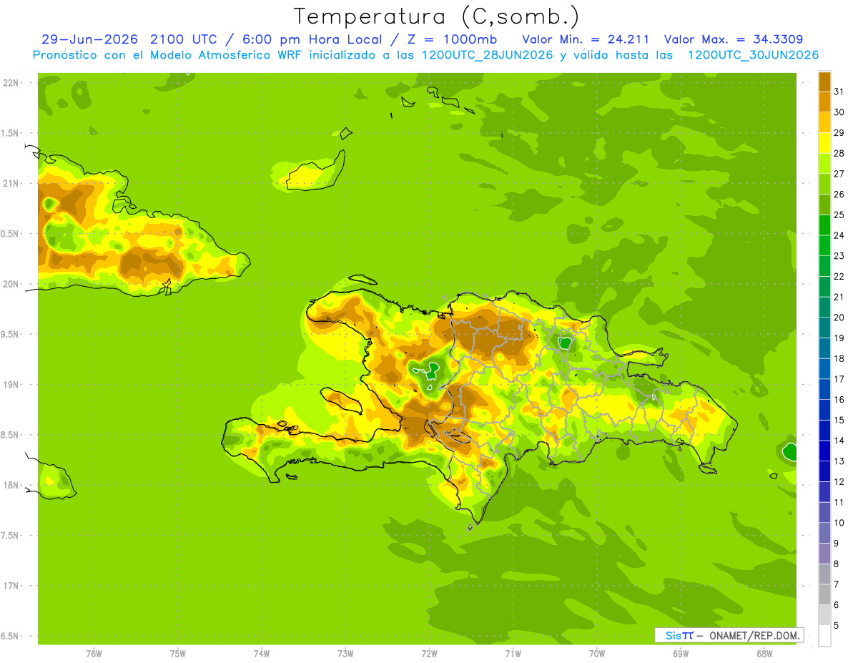
Task: Click the yellow color bar segment between 28 and 29
Action: coord(824,143)
